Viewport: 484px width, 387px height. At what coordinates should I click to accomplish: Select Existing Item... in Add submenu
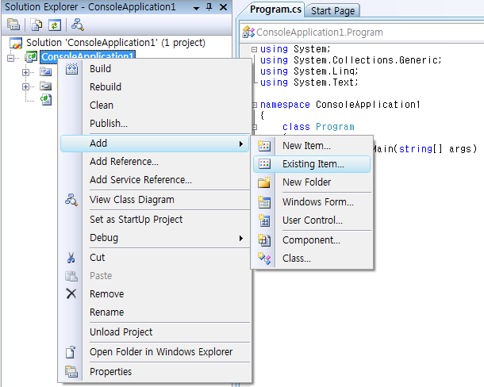point(312,164)
